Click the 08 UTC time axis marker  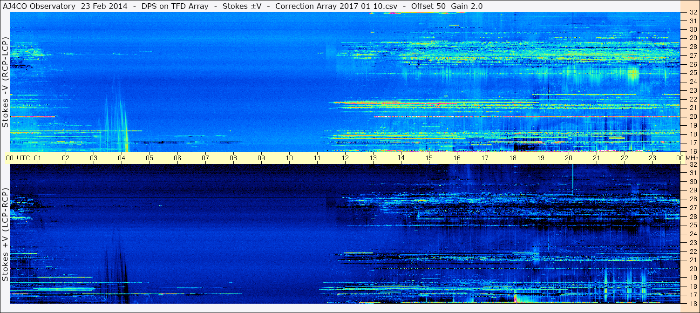pyautogui.click(x=233, y=158)
